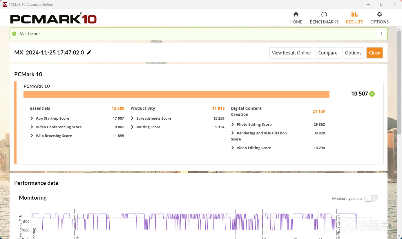Expand Writing Score details
The image size is (402, 239).
click(x=132, y=127)
